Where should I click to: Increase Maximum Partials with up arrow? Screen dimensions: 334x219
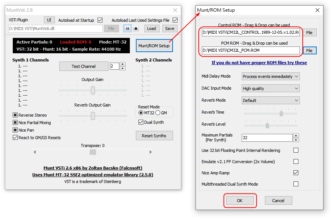coord(296,136)
